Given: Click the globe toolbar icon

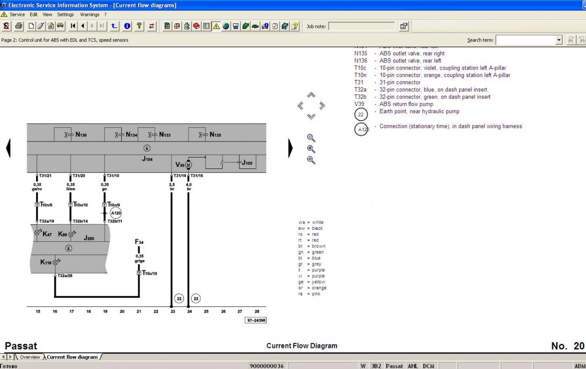Looking at the screenshot, I should click(x=226, y=26).
